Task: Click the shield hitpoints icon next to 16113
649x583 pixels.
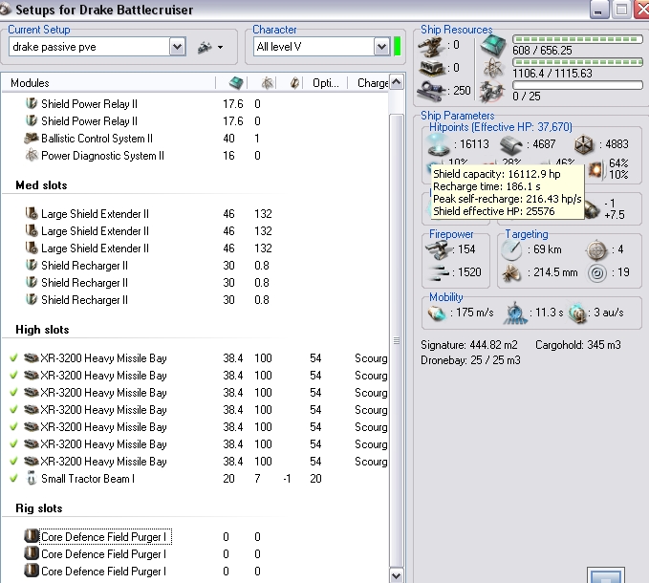Action: 439,144
